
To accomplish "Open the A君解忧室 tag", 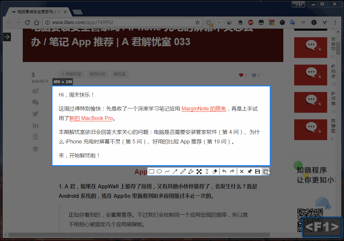I will (72, 74).
